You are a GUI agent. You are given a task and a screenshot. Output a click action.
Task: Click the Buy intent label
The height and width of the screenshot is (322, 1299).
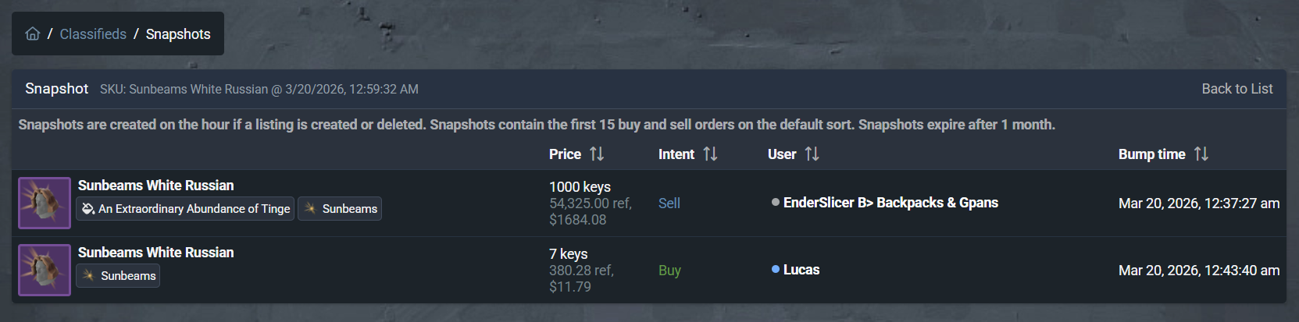(x=669, y=271)
